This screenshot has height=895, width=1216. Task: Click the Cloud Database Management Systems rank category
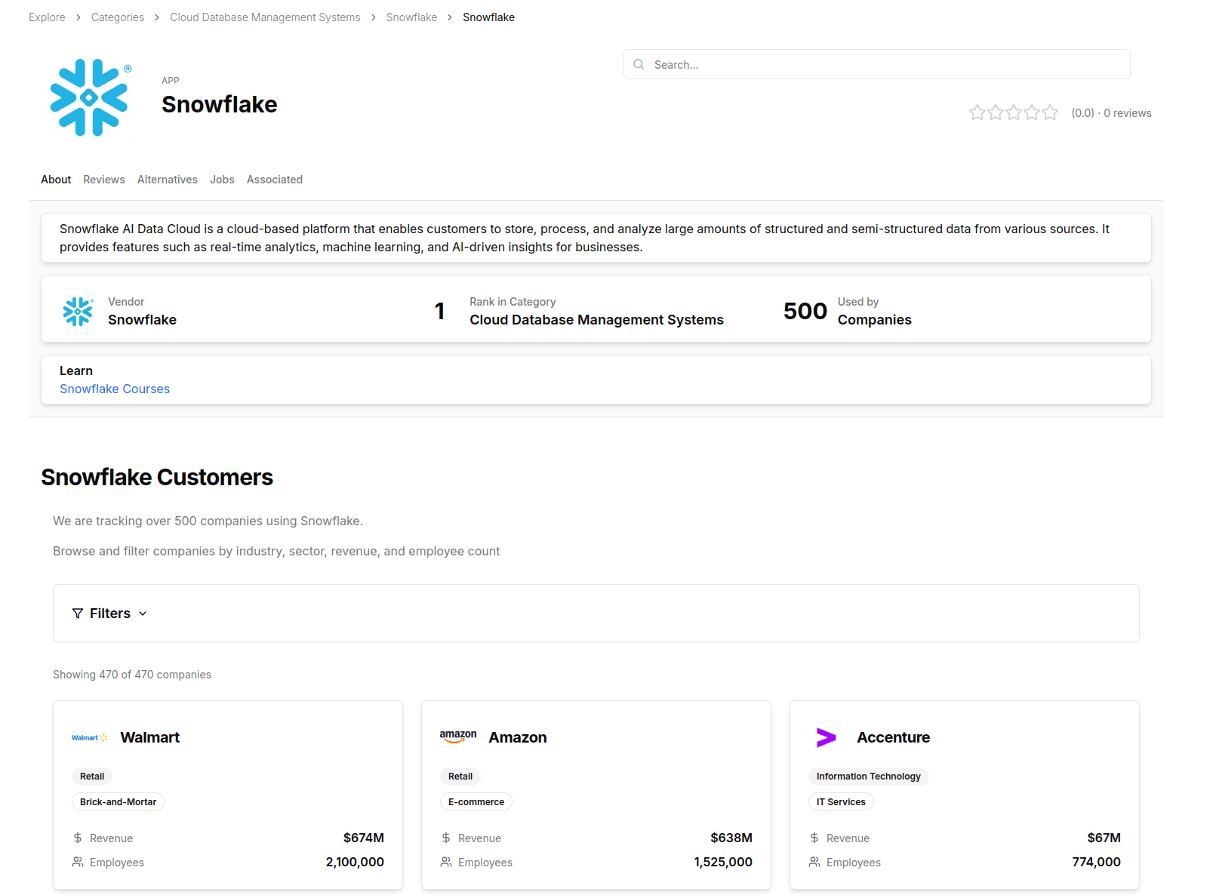596,320
